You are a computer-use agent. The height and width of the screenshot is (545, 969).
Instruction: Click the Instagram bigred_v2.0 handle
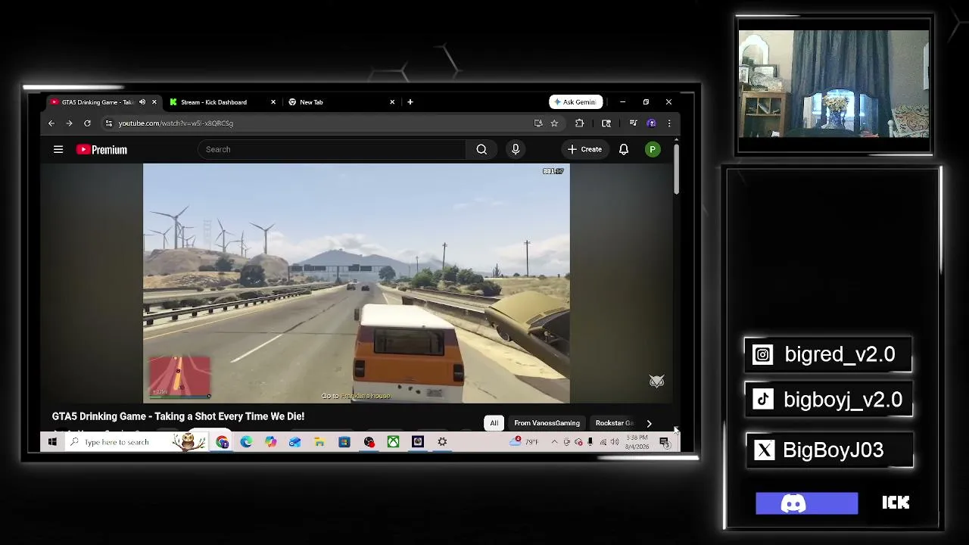(840, 354)
